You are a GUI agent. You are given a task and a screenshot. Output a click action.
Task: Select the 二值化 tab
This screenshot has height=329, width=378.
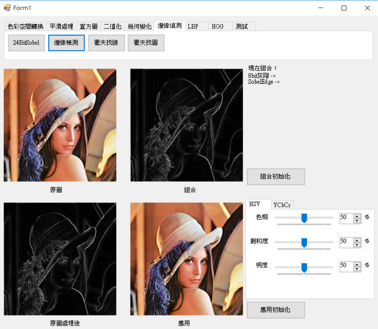point(113,26)
